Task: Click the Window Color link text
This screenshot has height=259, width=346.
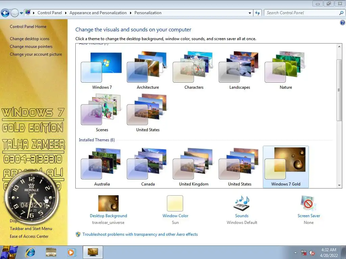Action: point(175,216)
